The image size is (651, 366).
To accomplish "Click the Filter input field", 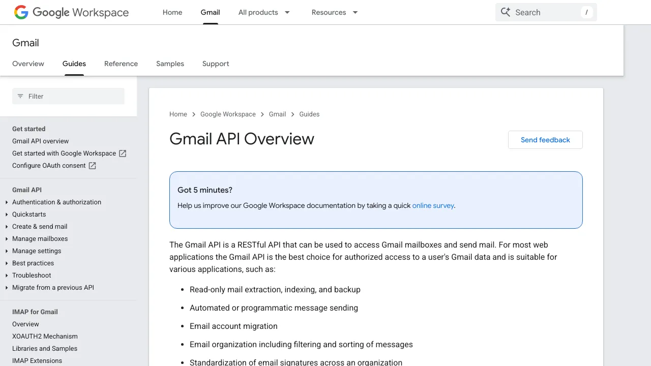I will tap(68, 96).
